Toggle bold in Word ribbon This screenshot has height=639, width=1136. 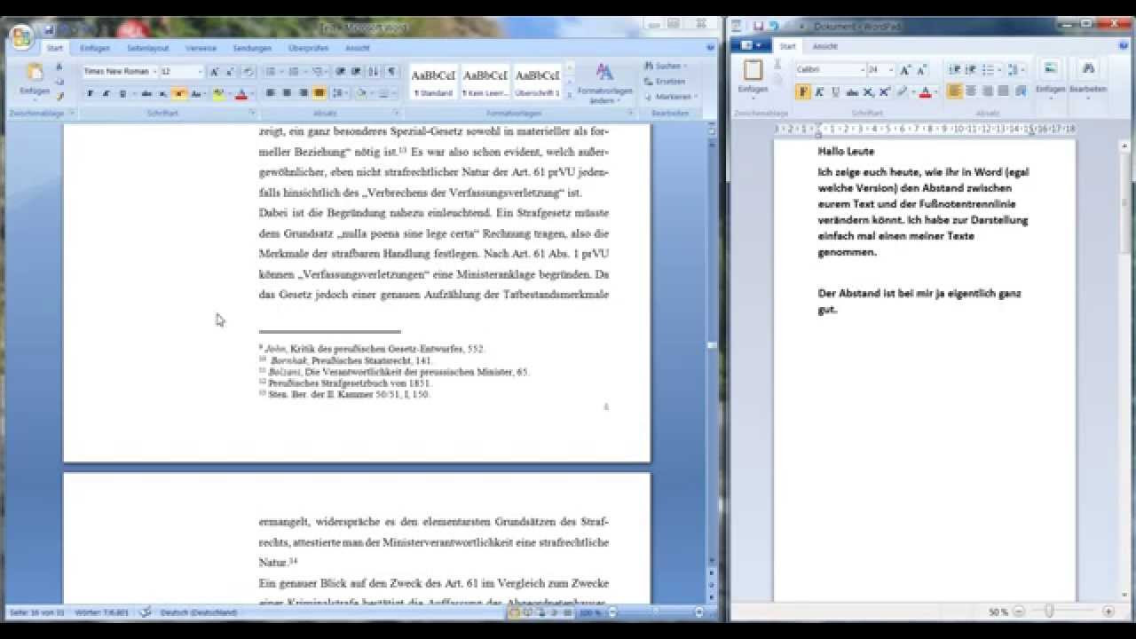coord(90,93)
